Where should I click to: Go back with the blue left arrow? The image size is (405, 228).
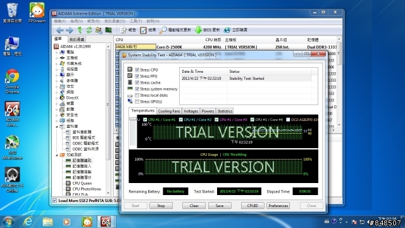(x=60, y=30)
